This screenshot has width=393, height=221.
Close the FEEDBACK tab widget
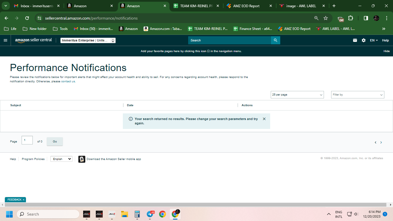coord(24,200)
